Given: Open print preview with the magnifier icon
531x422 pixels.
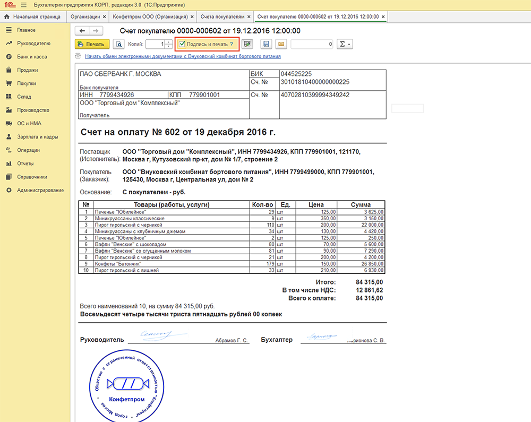Looking at the screenshot, I should 119,44.
